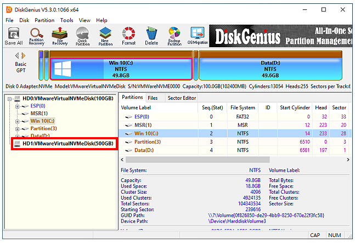The image size is (355, 243).
Task: Click the ID column header
Action: point(268,108)
